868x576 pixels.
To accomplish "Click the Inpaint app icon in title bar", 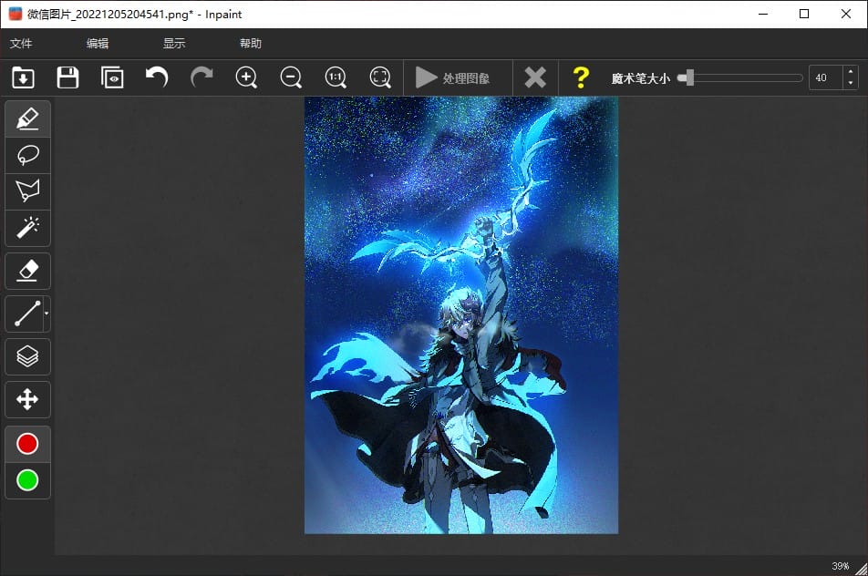I will tap(15, 14).
